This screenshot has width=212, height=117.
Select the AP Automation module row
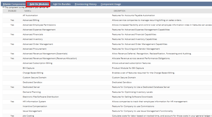pyautogui.click(x=30, y=16)
